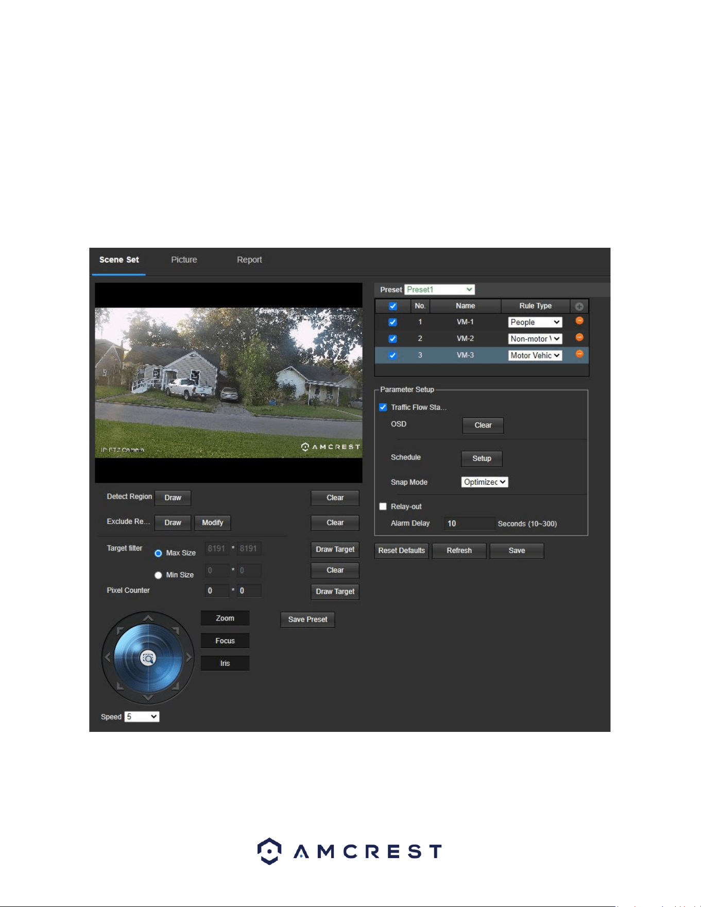Tilt camera up with PTZ up arrow

click(148, 618)
